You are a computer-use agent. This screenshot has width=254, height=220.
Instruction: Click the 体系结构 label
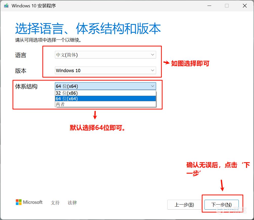click(26, 86)
